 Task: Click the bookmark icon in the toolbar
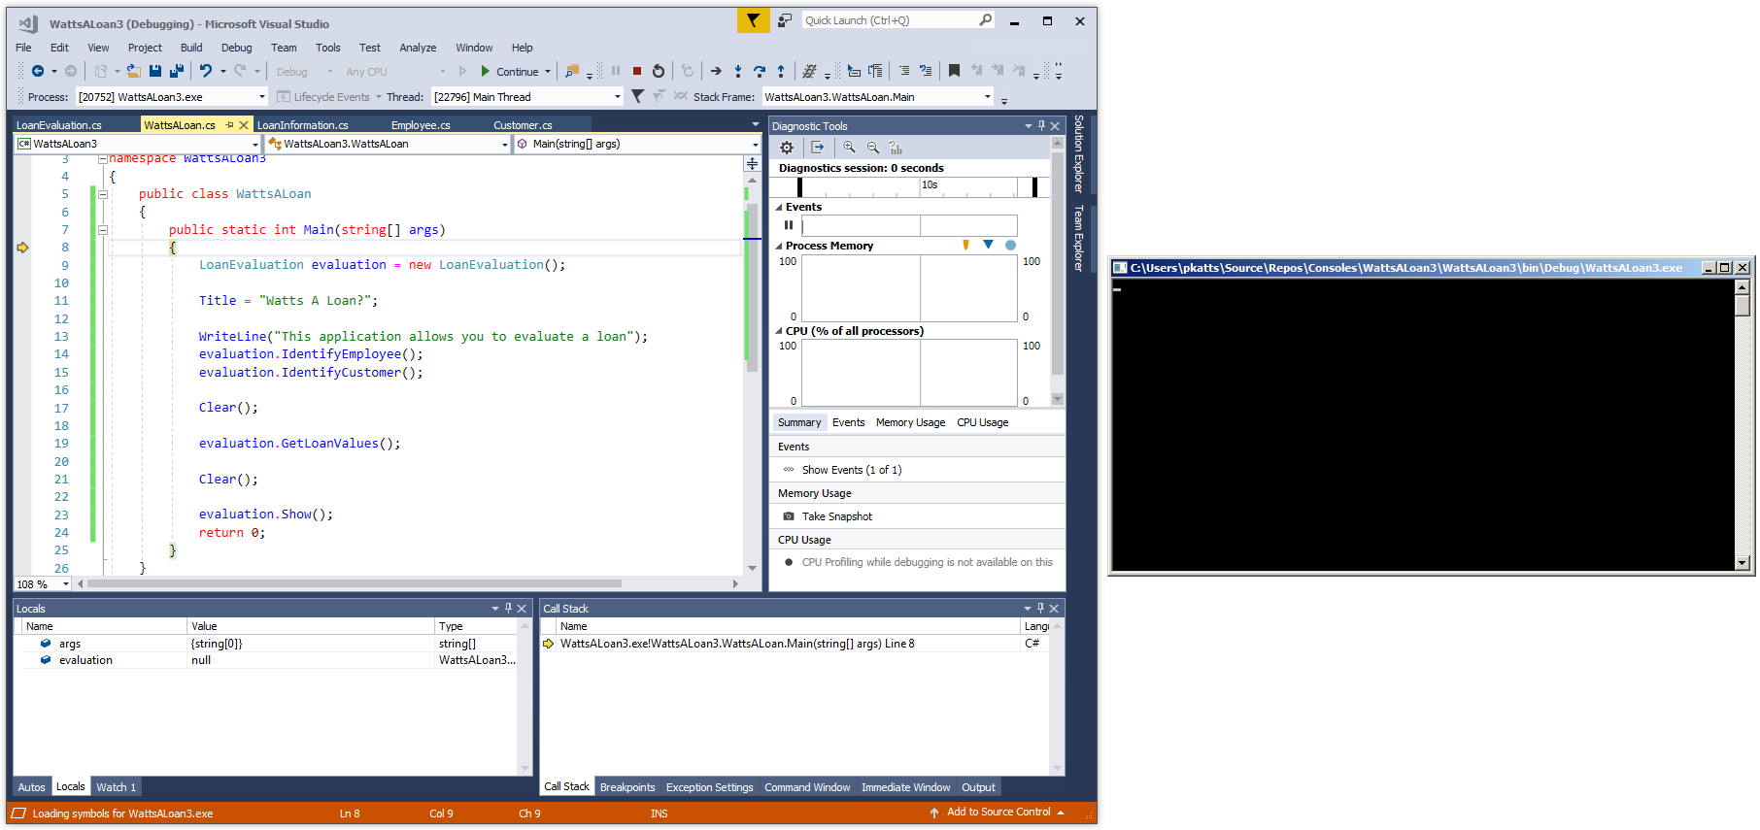pyautogui.click(x=954, y=71)
